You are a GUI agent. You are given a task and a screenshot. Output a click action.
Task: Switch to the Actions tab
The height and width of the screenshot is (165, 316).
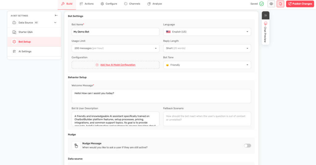(x=86, y=4)
